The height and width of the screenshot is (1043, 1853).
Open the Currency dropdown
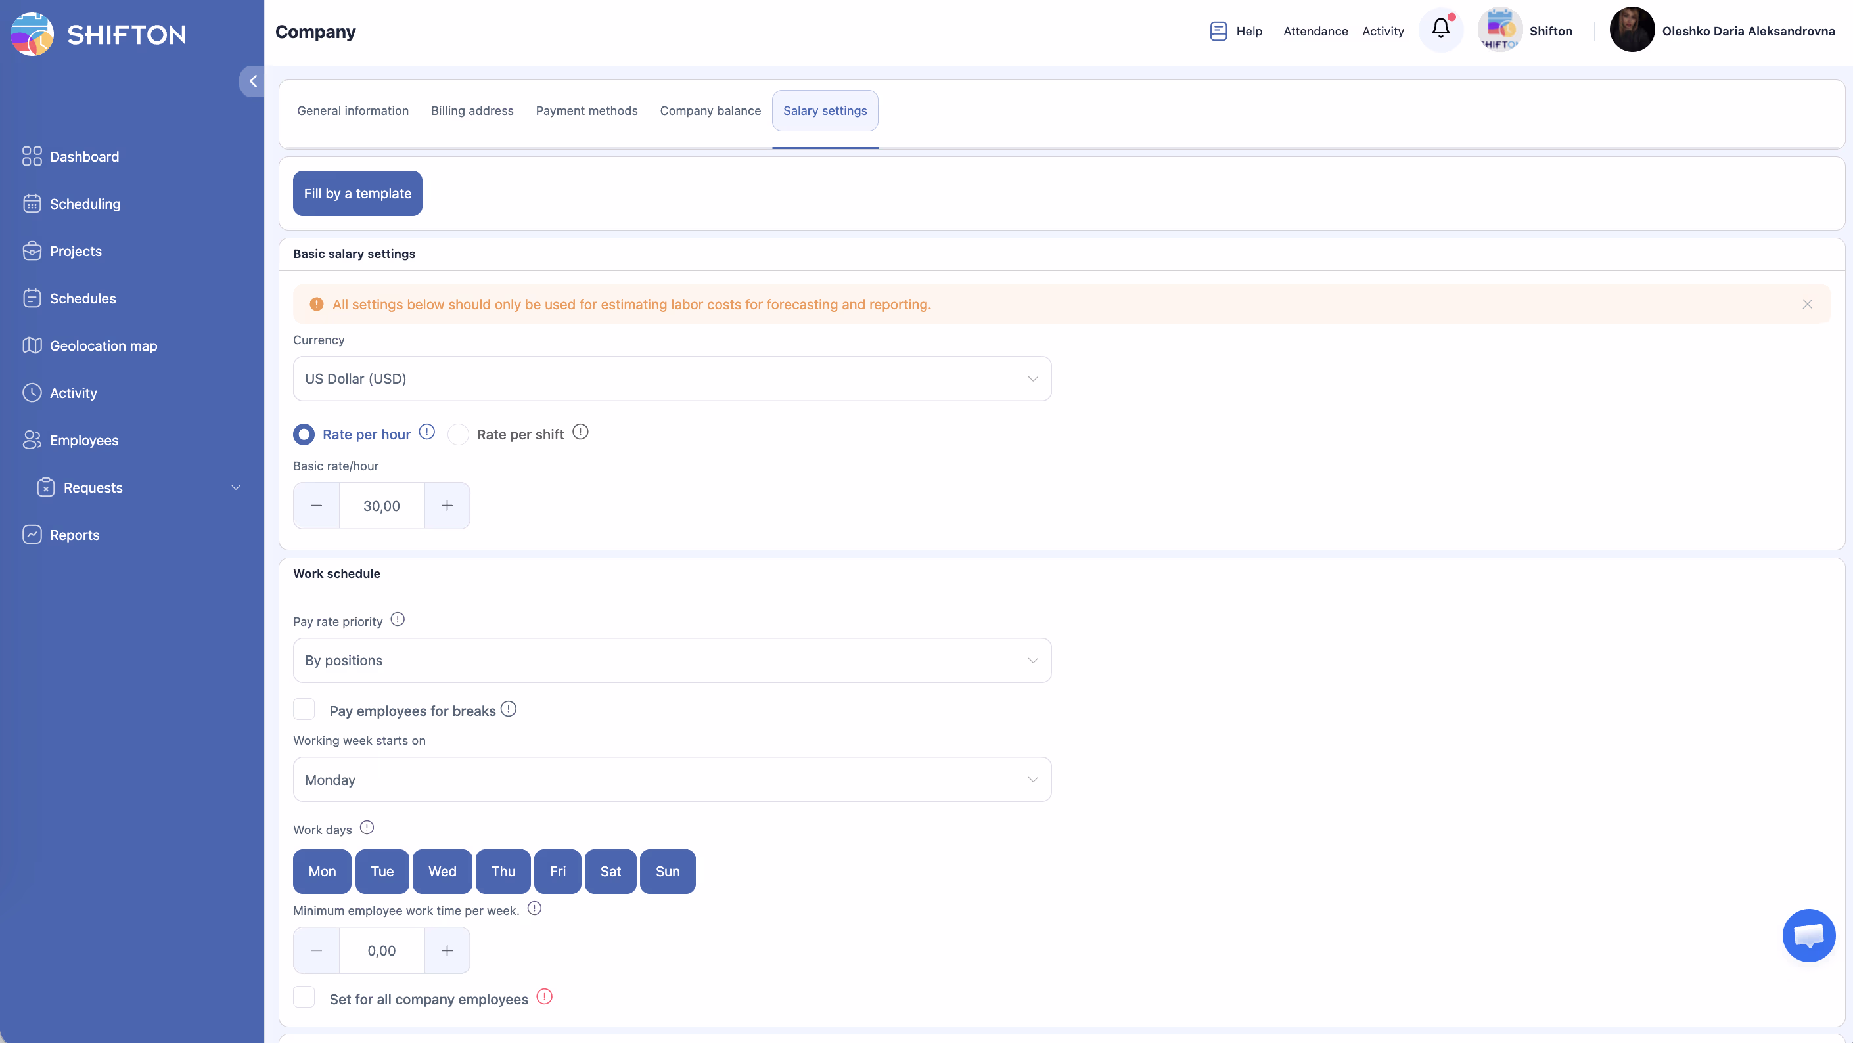(x=672, y=379)
